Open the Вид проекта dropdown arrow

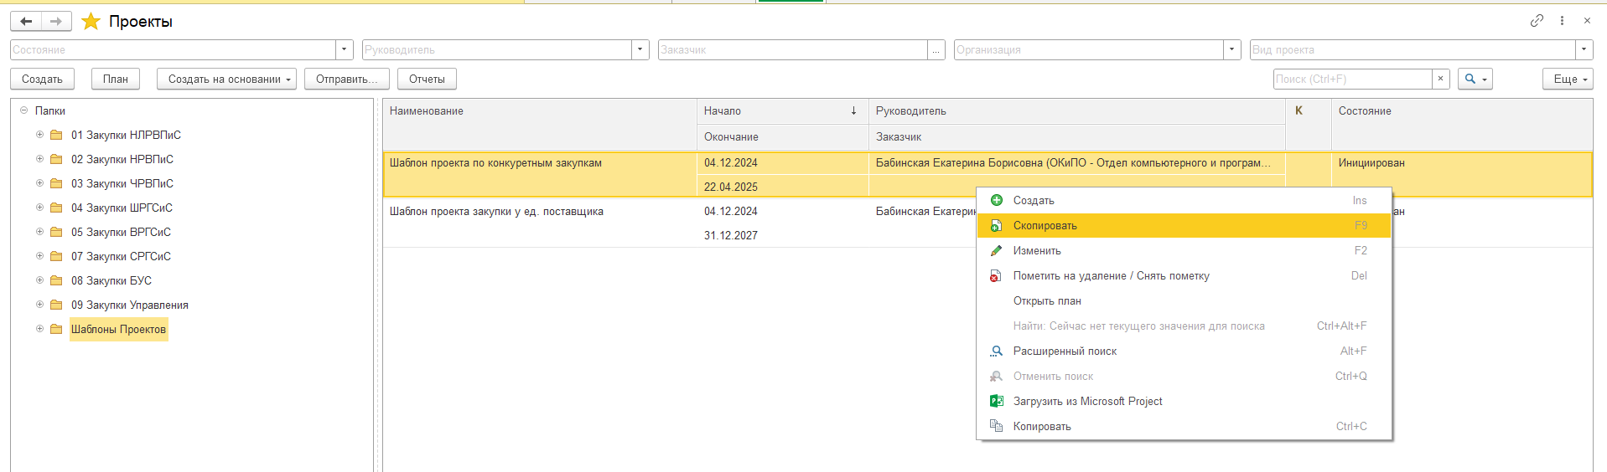tap(1584, 49)
